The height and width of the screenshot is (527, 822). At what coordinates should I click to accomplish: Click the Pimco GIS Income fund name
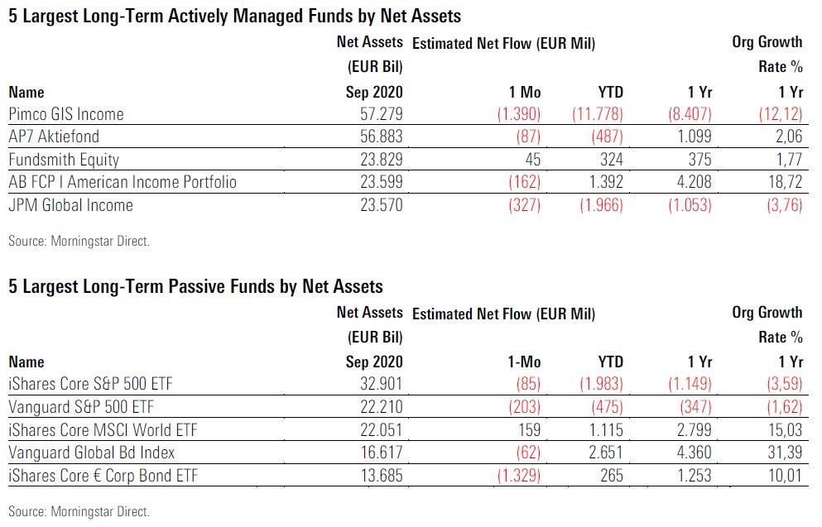65,115
